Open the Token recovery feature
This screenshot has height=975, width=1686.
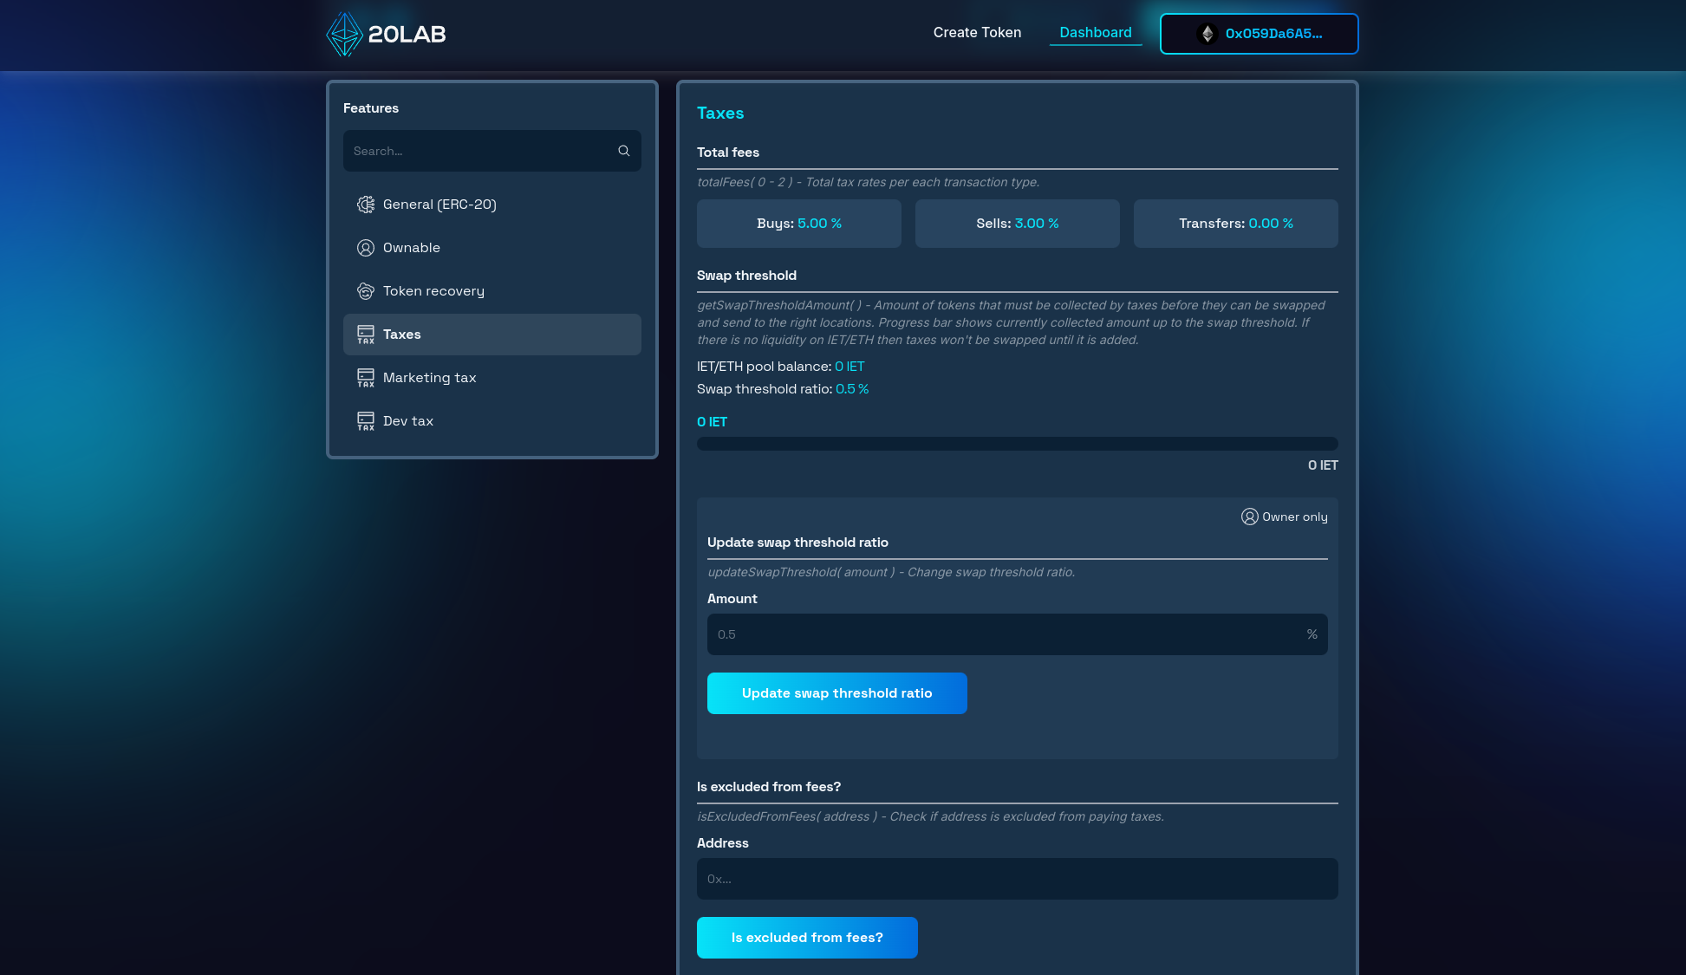(x=492, y=291)
